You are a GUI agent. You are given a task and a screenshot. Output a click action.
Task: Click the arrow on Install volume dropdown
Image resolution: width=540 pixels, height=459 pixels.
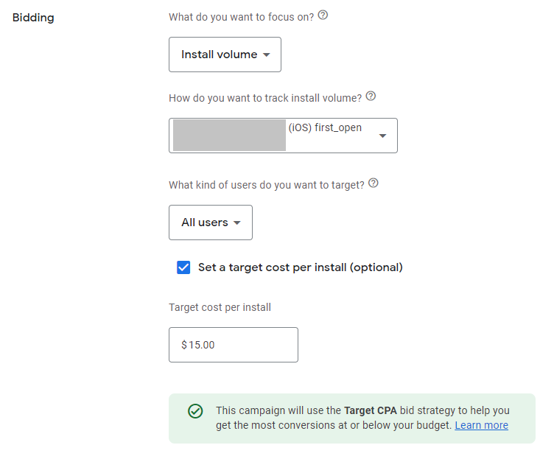pyautogui.click(x=267, y=55)
